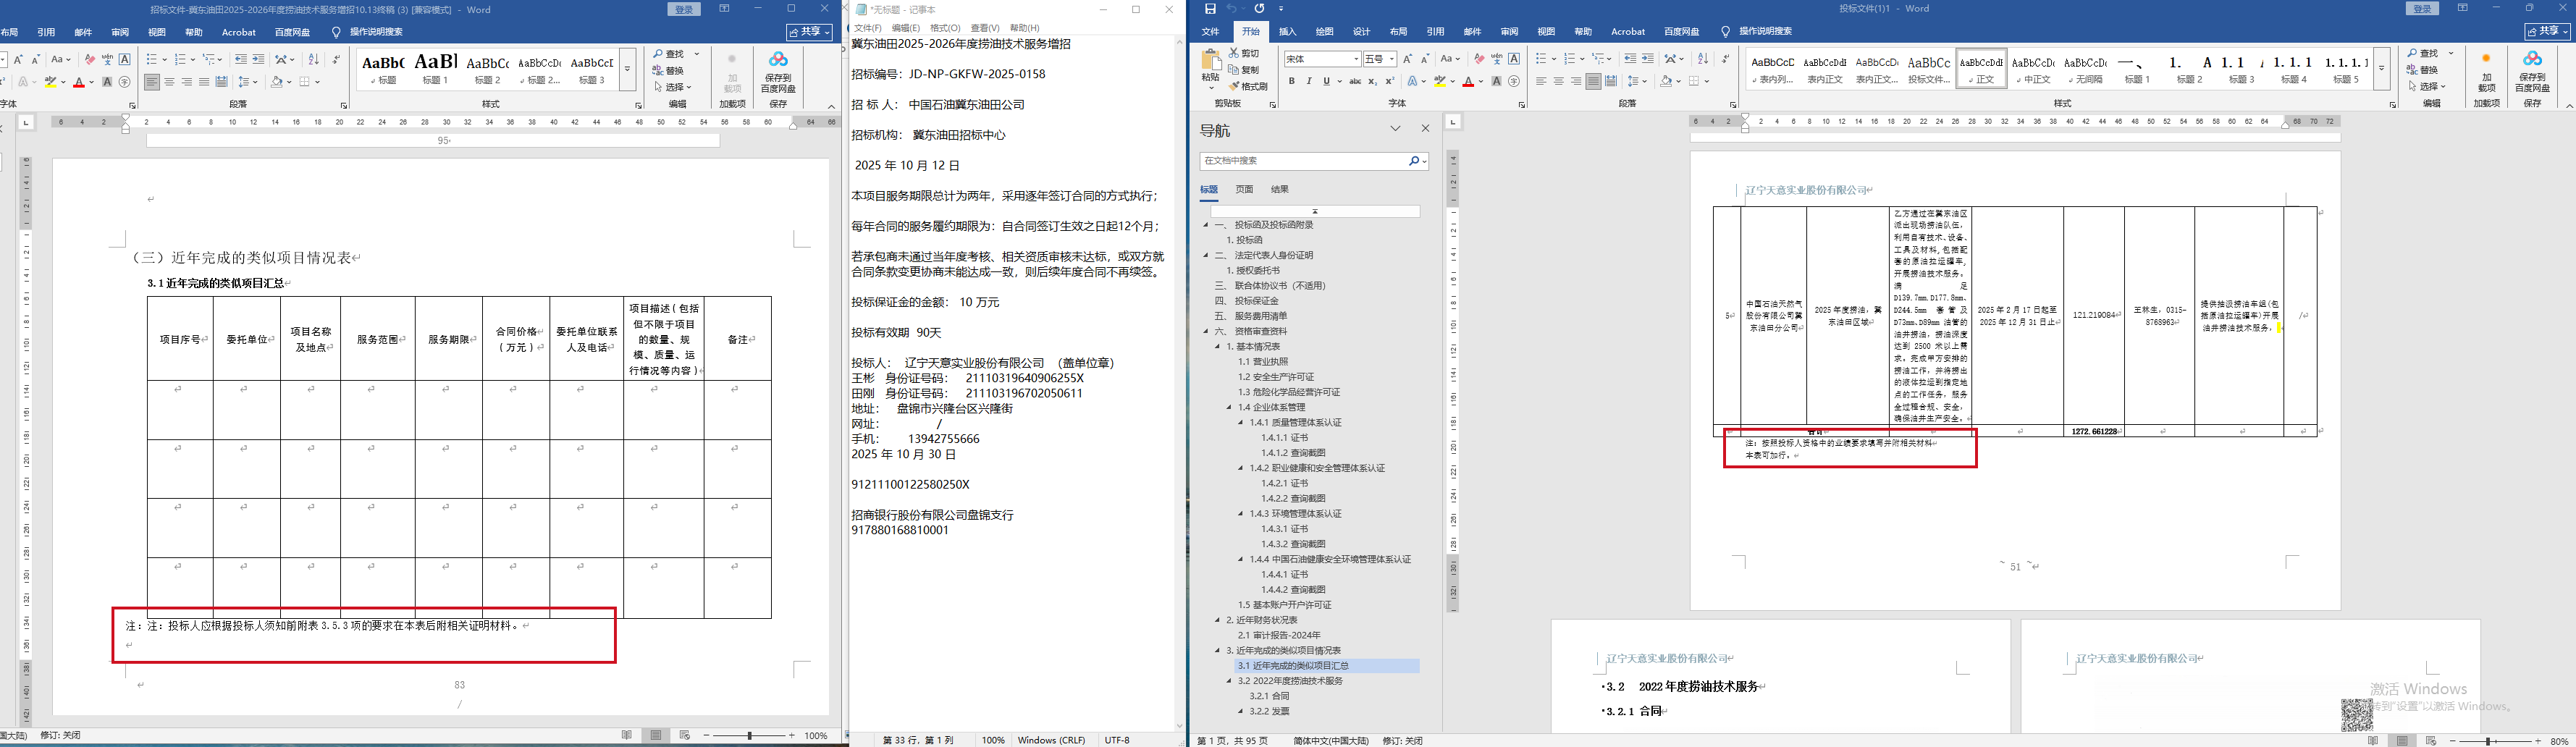Toggle Bold in right Word ribbon
Viewport: 2576px width, 747px height.
[x=1291, y=81]
